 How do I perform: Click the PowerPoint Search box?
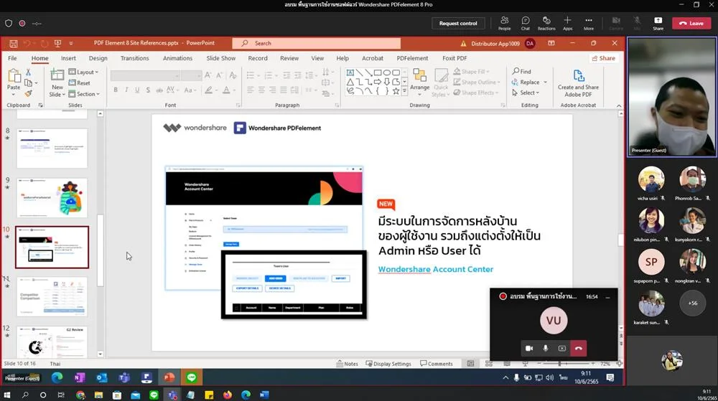(316, 44)
